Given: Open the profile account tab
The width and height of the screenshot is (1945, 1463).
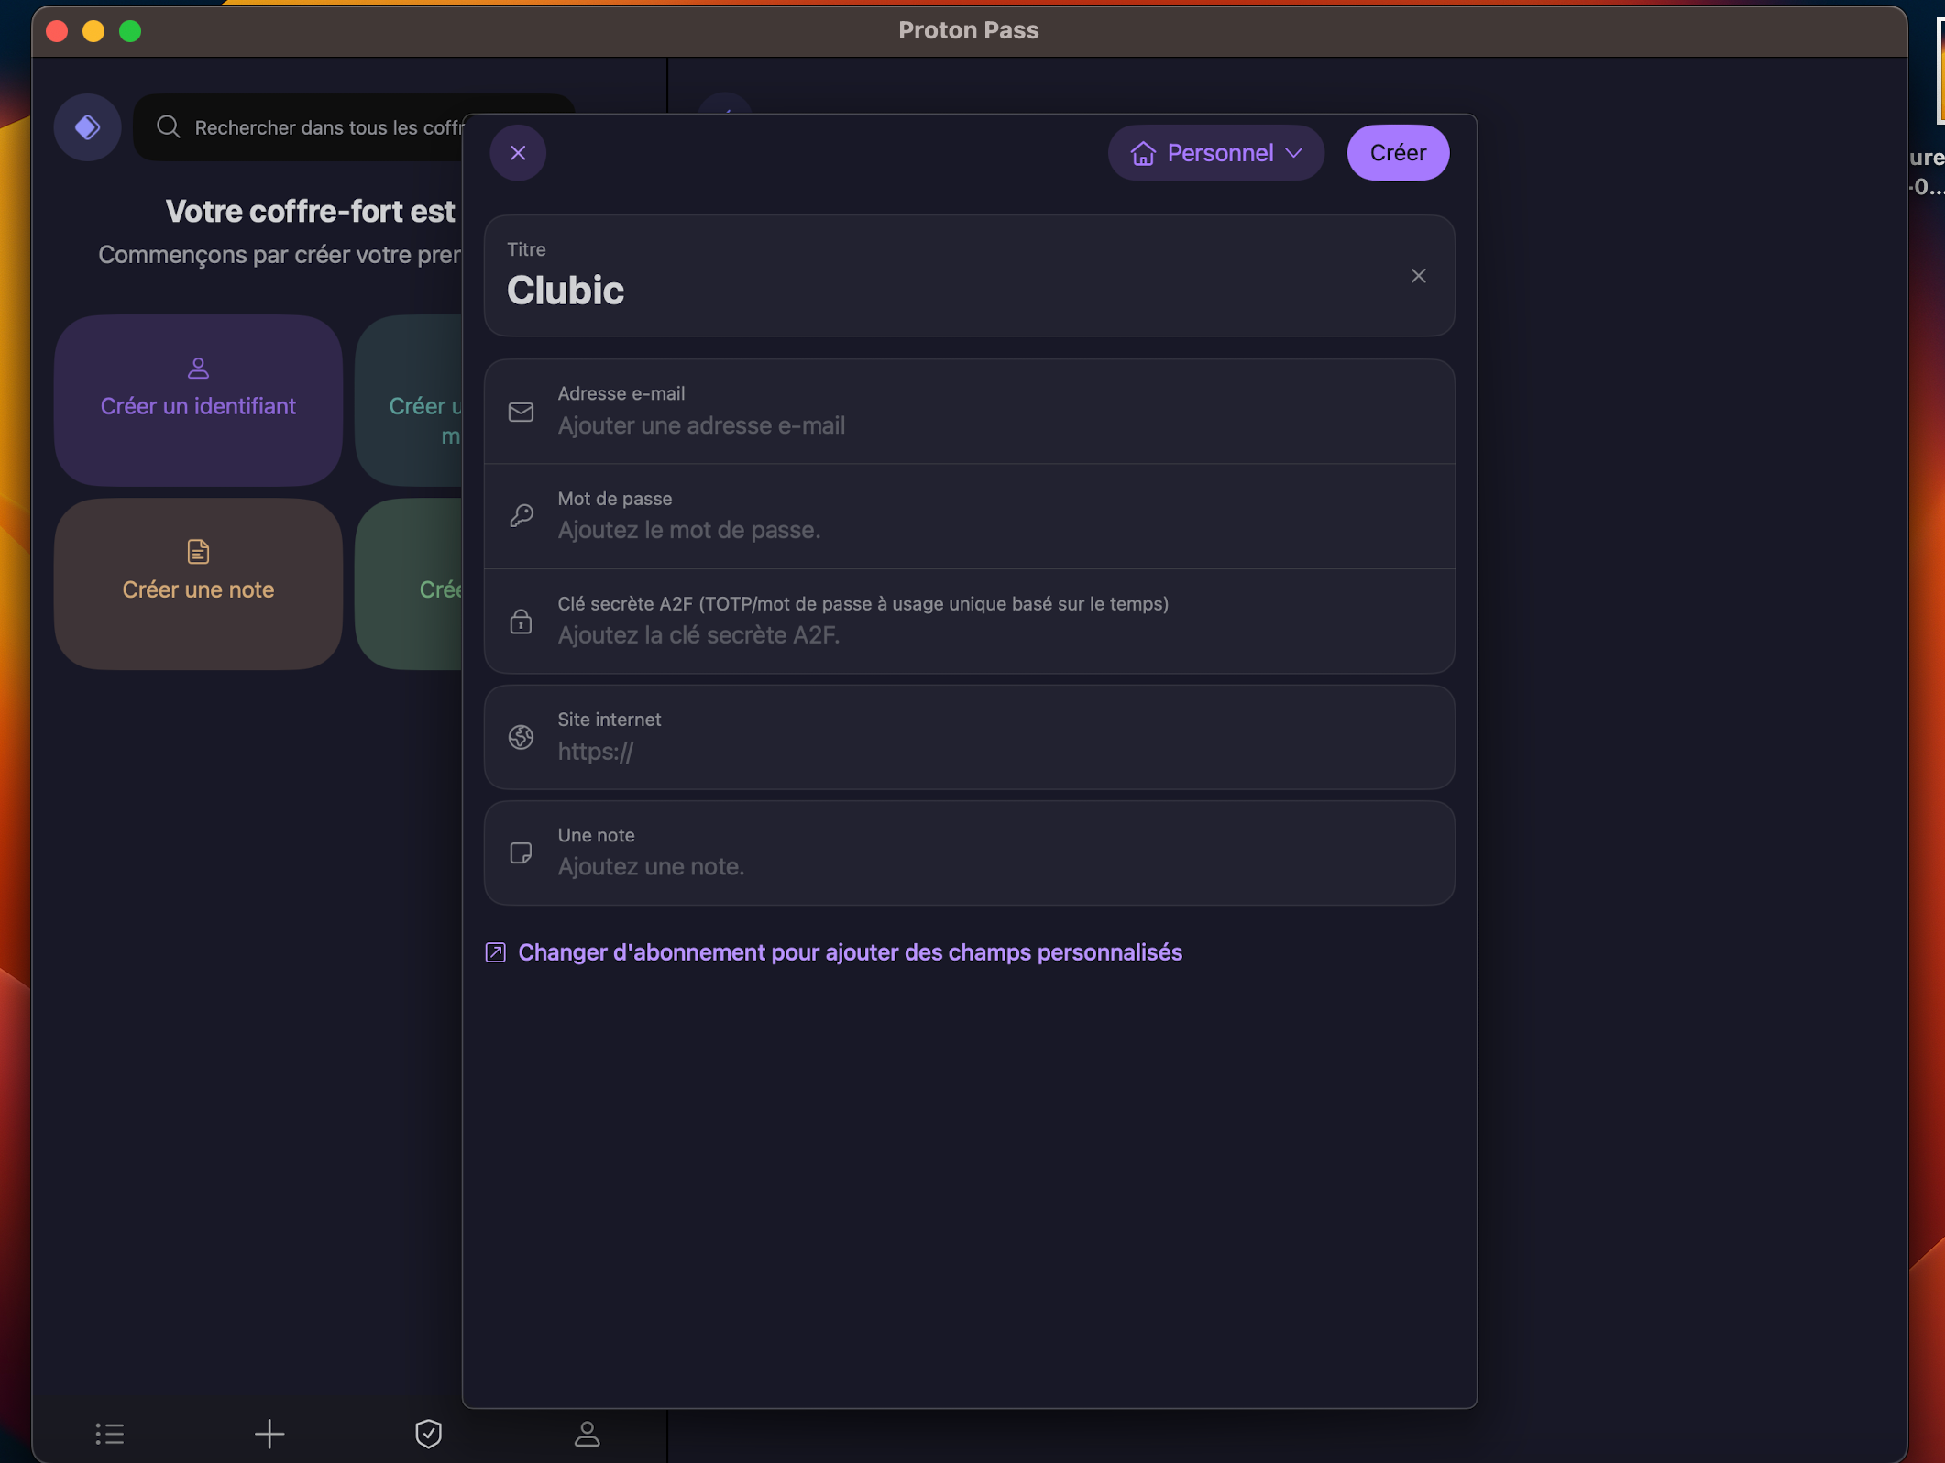Looking at the screenshot, I should point(587,1434).
